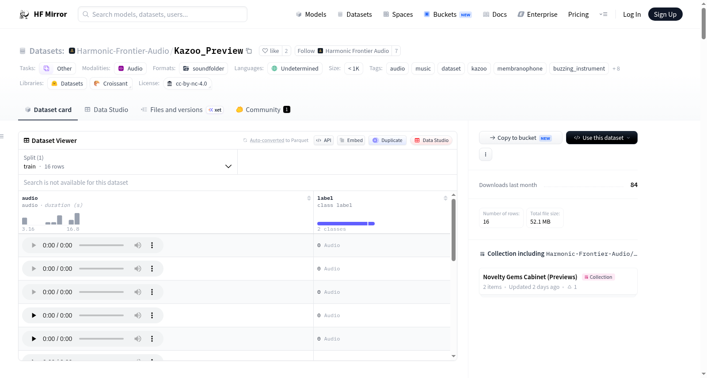Viewport: 707px width, 378px height.
Task: Select the membranophone tag
Action: (x=520, y=69)
